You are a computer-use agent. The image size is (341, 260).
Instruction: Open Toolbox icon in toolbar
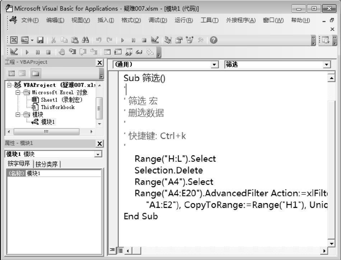200,40
